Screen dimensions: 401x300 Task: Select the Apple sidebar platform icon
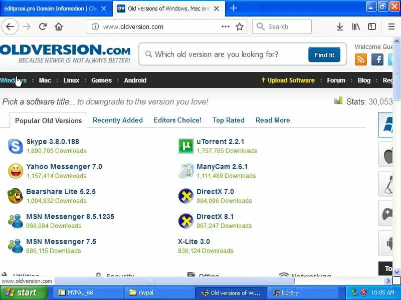coord(385,154)
